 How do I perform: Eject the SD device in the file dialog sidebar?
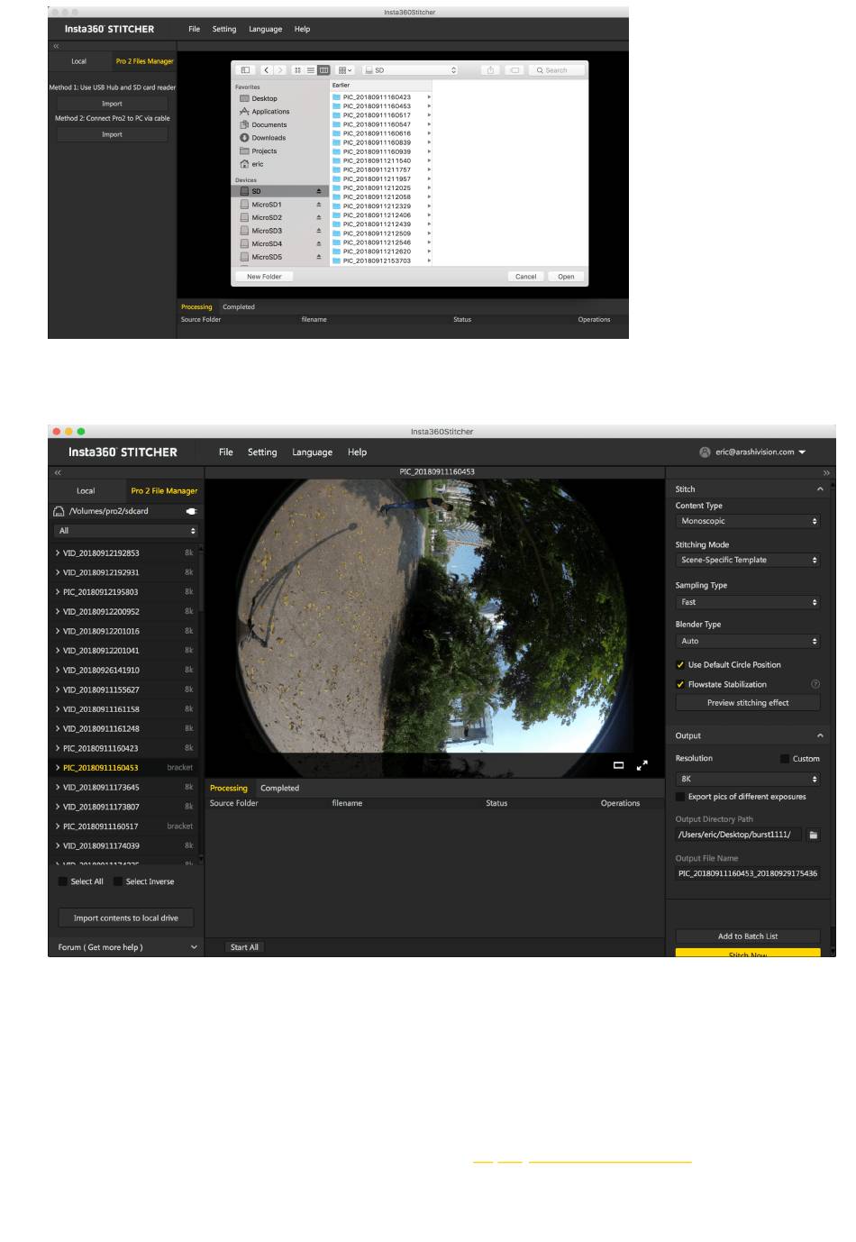click(x=318, y=191)
